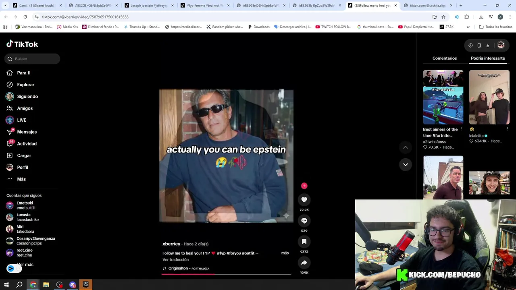The width and height of the screenshot is (516, 290).
Task: Open Chrome downloads icon
Action: coord(481,17)
